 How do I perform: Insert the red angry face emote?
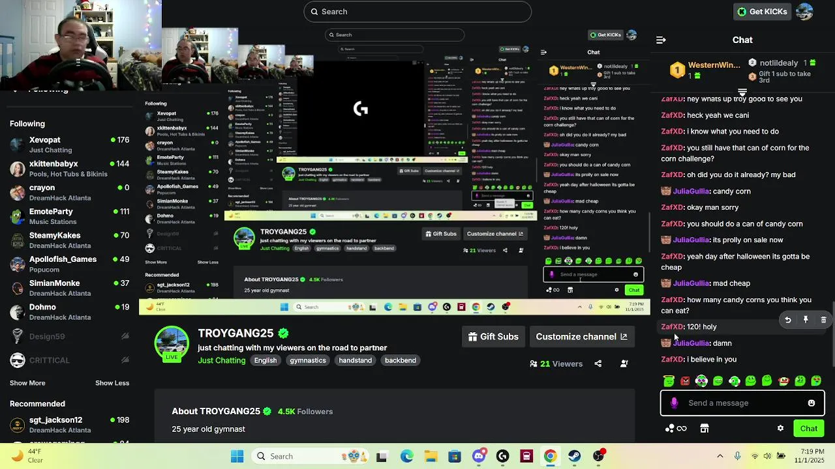[685, 381]
